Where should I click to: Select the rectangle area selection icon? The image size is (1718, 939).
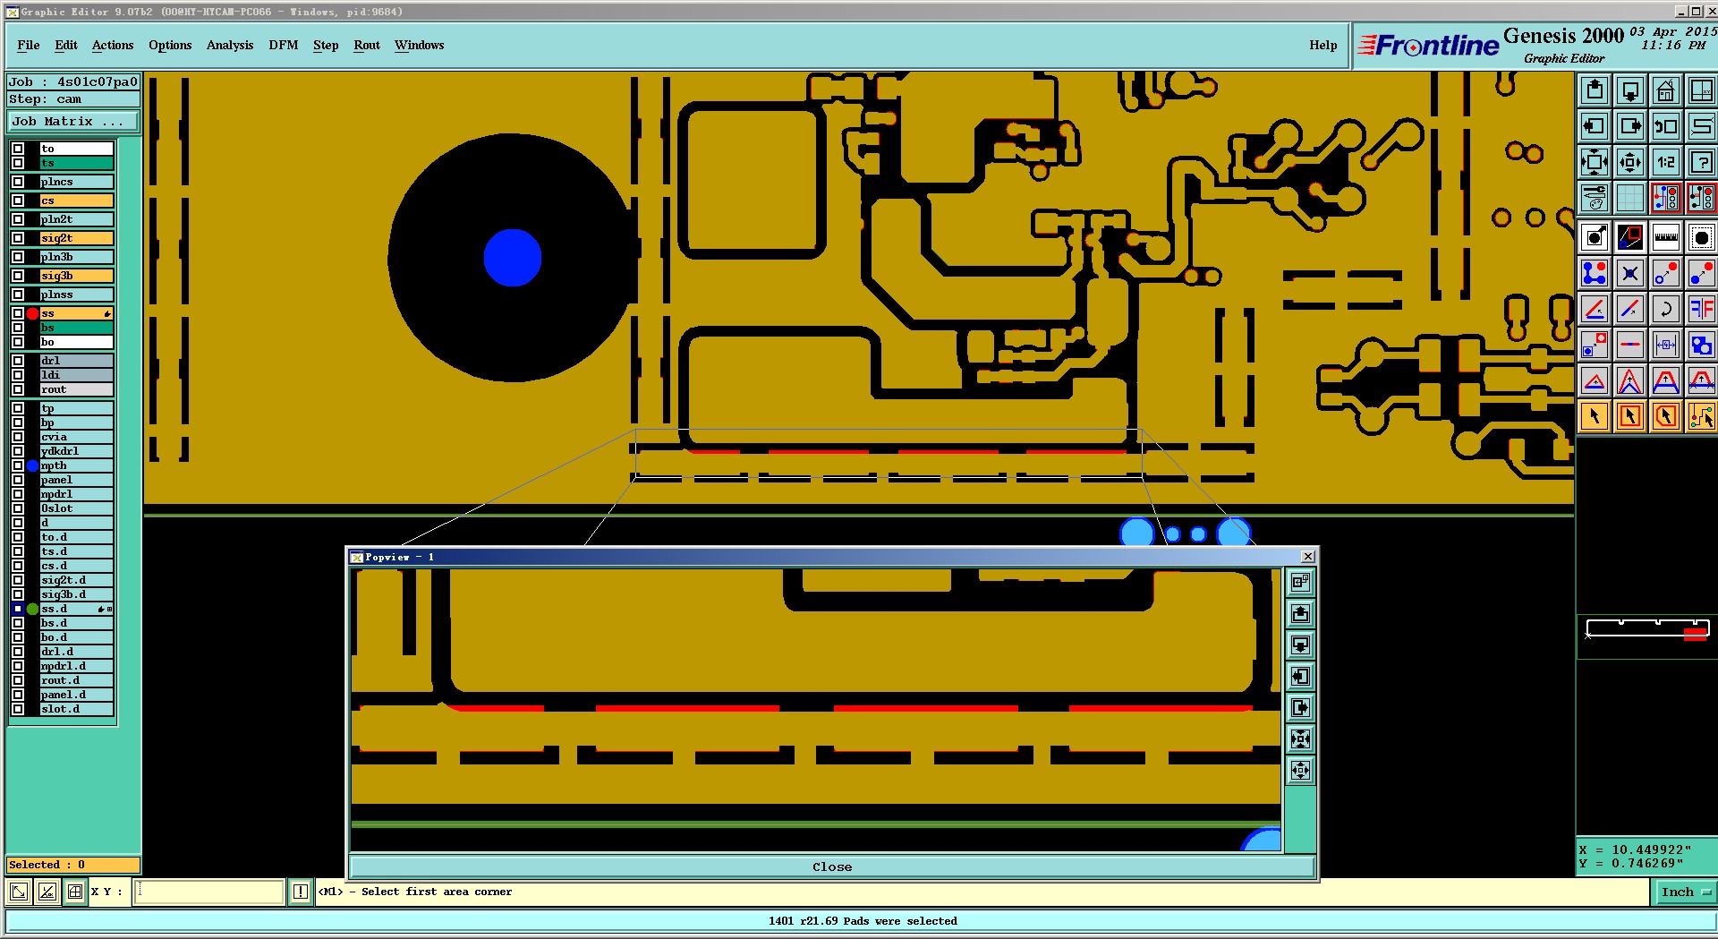[1630, 416]
